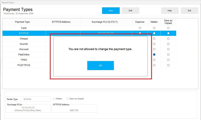The width and height of the screenshot is (201, 120).
Task: Select the Cheque payment type row
Action: pyautogui.click(x=24, y=39)
